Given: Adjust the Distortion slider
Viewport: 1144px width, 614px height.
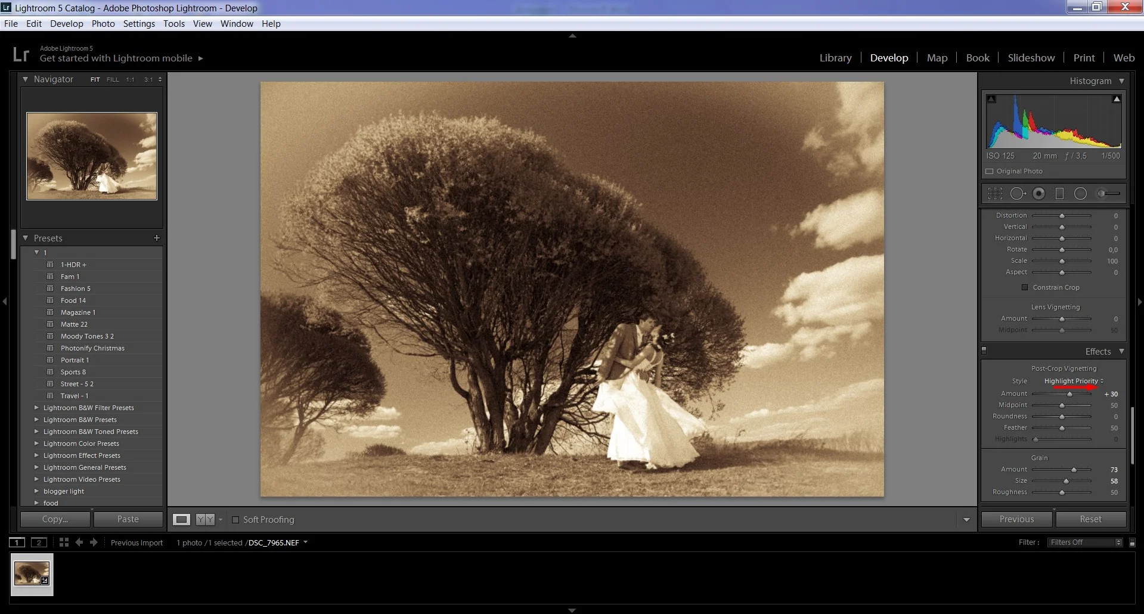Looking at the screenshot, I should [x=1062, y=216].
